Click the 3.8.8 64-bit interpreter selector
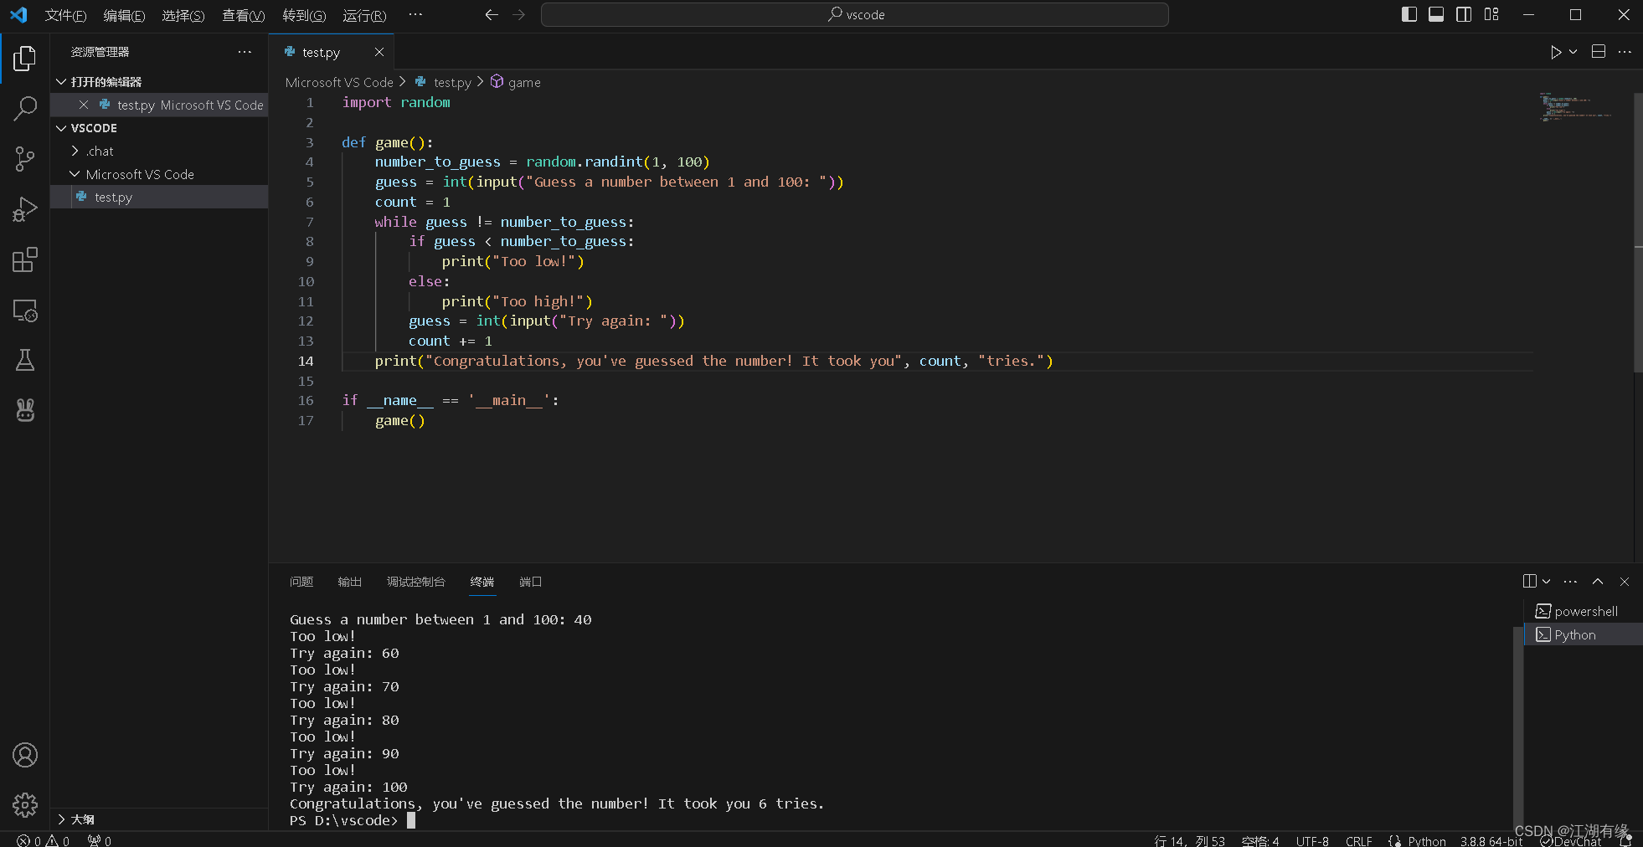This screenshot has width=1643, height=847. tap(1491, 840)
